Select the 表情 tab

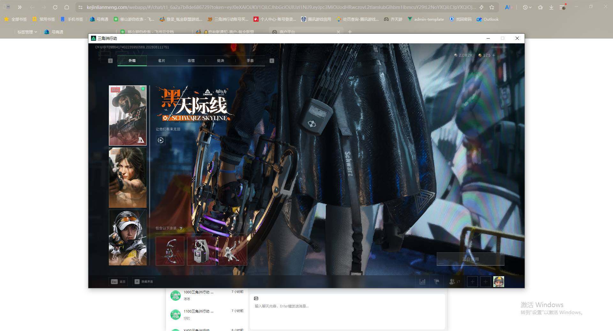191,61
